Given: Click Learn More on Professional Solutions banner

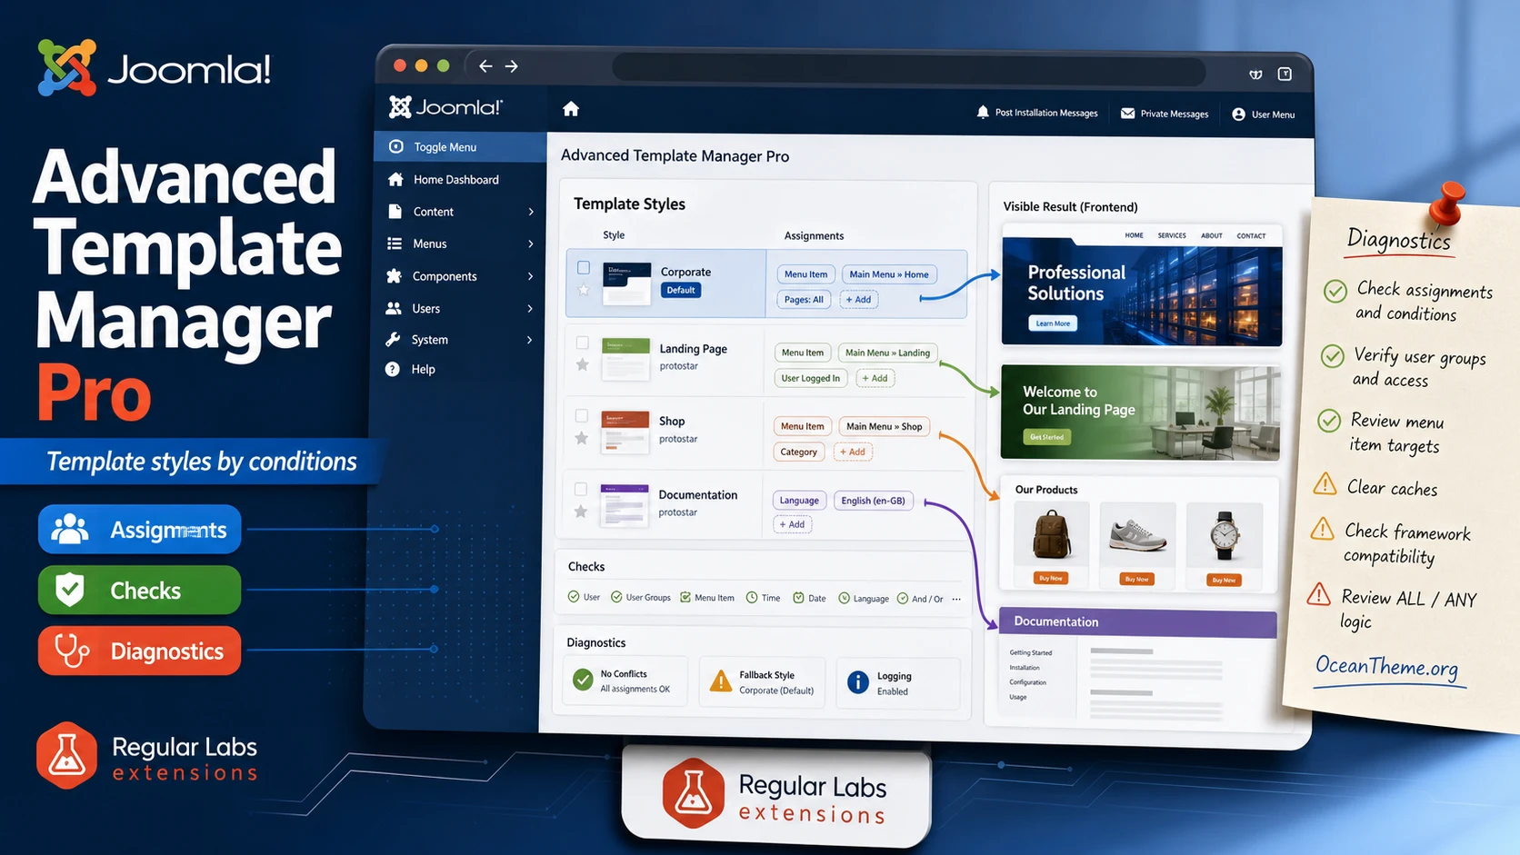Looking at the screenshot, I should (1053, 323).
